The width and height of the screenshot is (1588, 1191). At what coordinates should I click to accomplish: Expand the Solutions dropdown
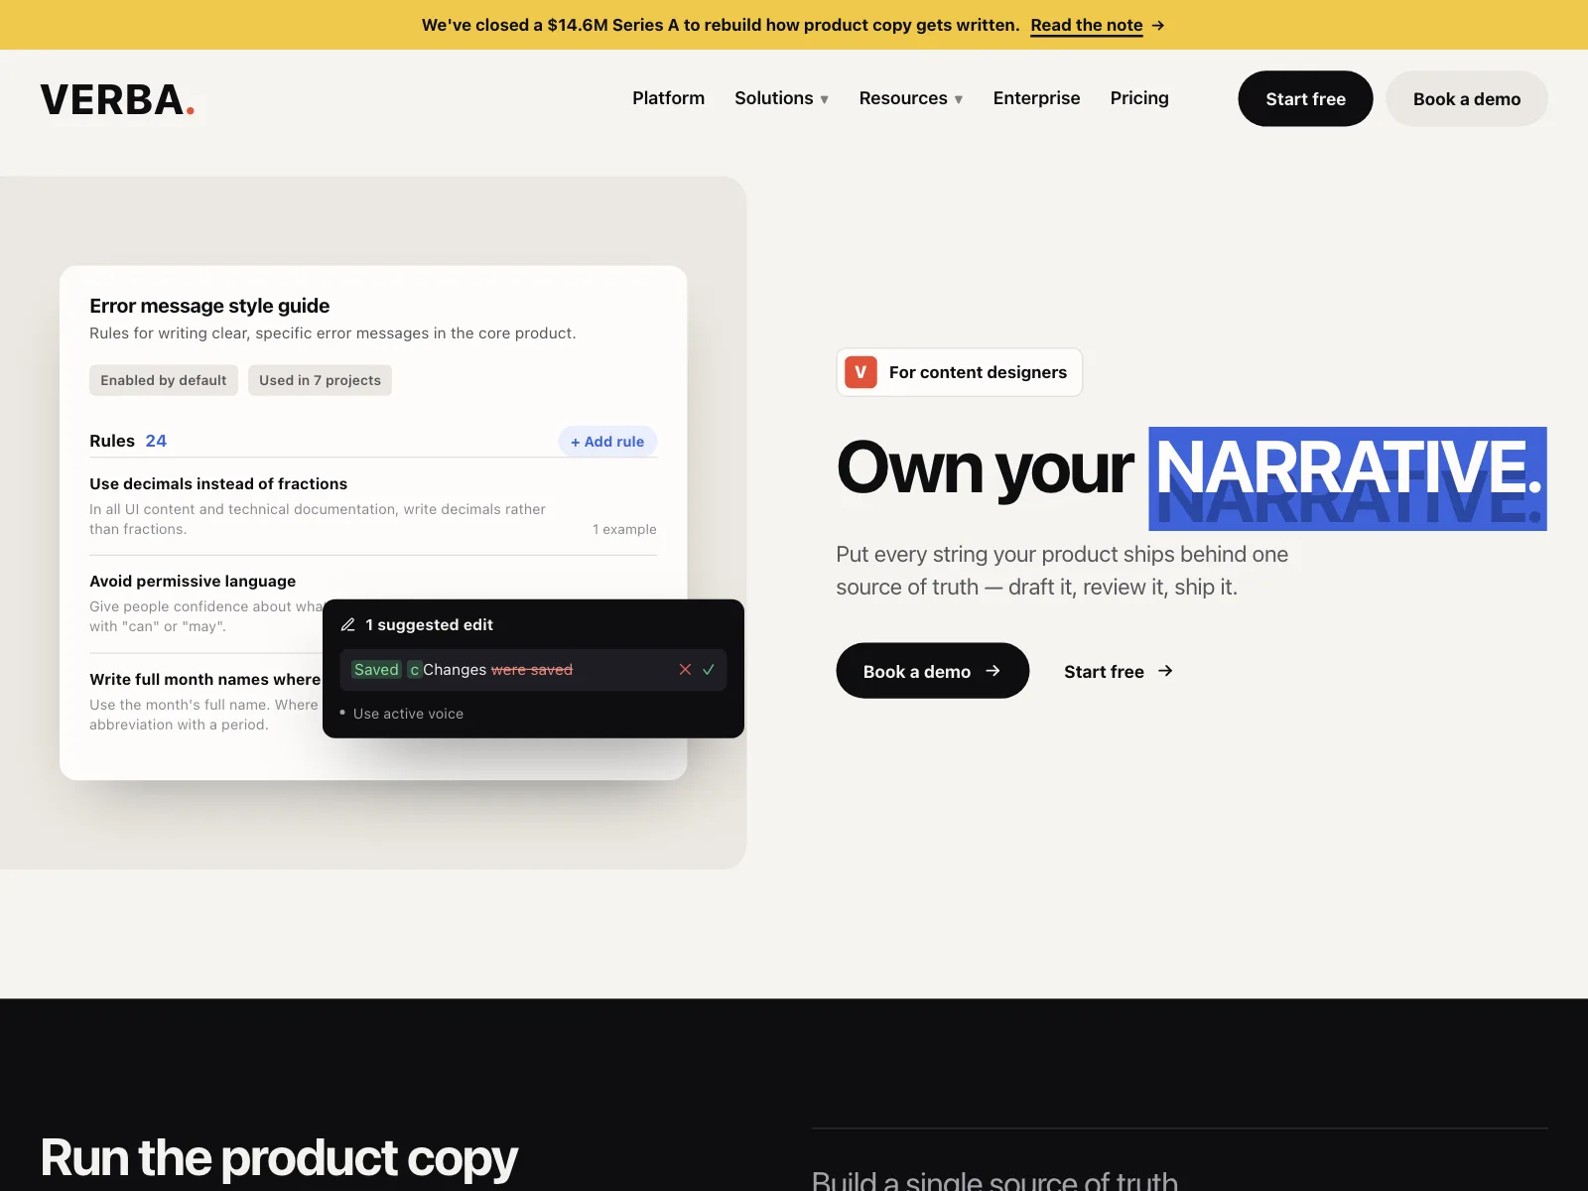pyautogui.click(x=781, y=98)
